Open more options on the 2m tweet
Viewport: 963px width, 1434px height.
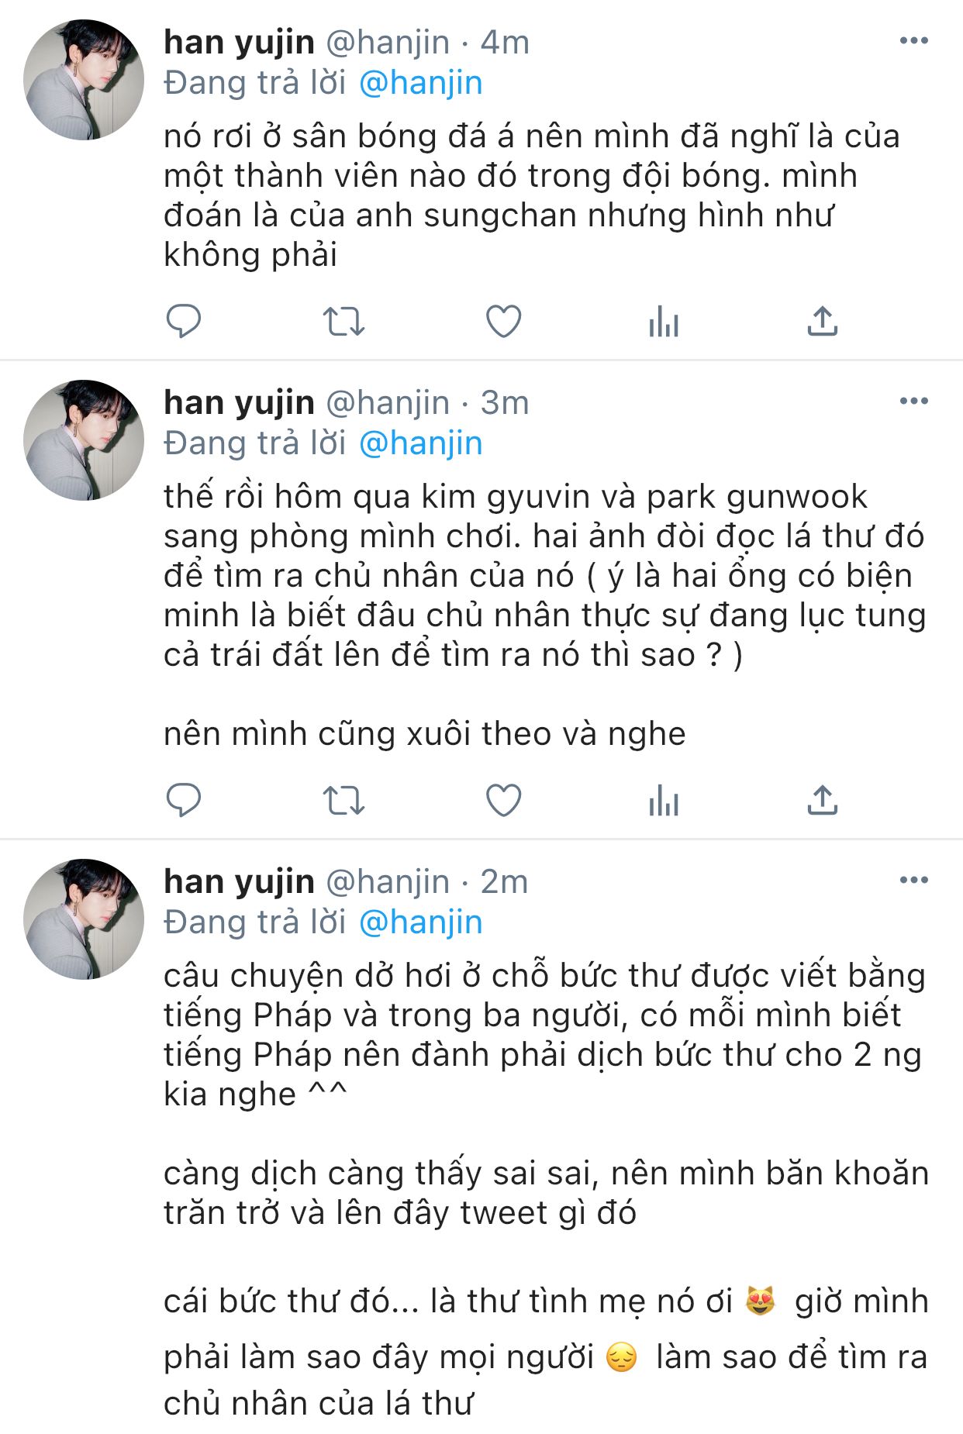(x=913, y=881)
